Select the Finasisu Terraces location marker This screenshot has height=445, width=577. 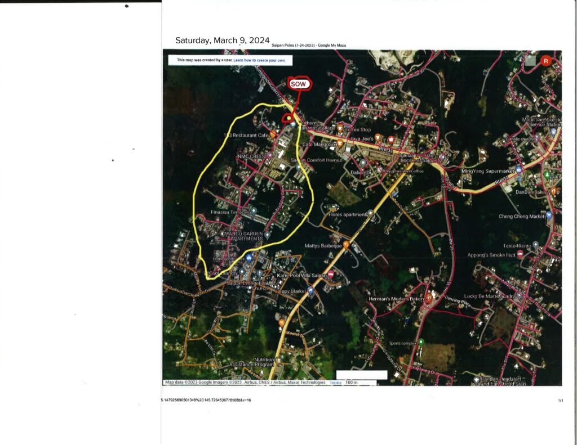254,211
